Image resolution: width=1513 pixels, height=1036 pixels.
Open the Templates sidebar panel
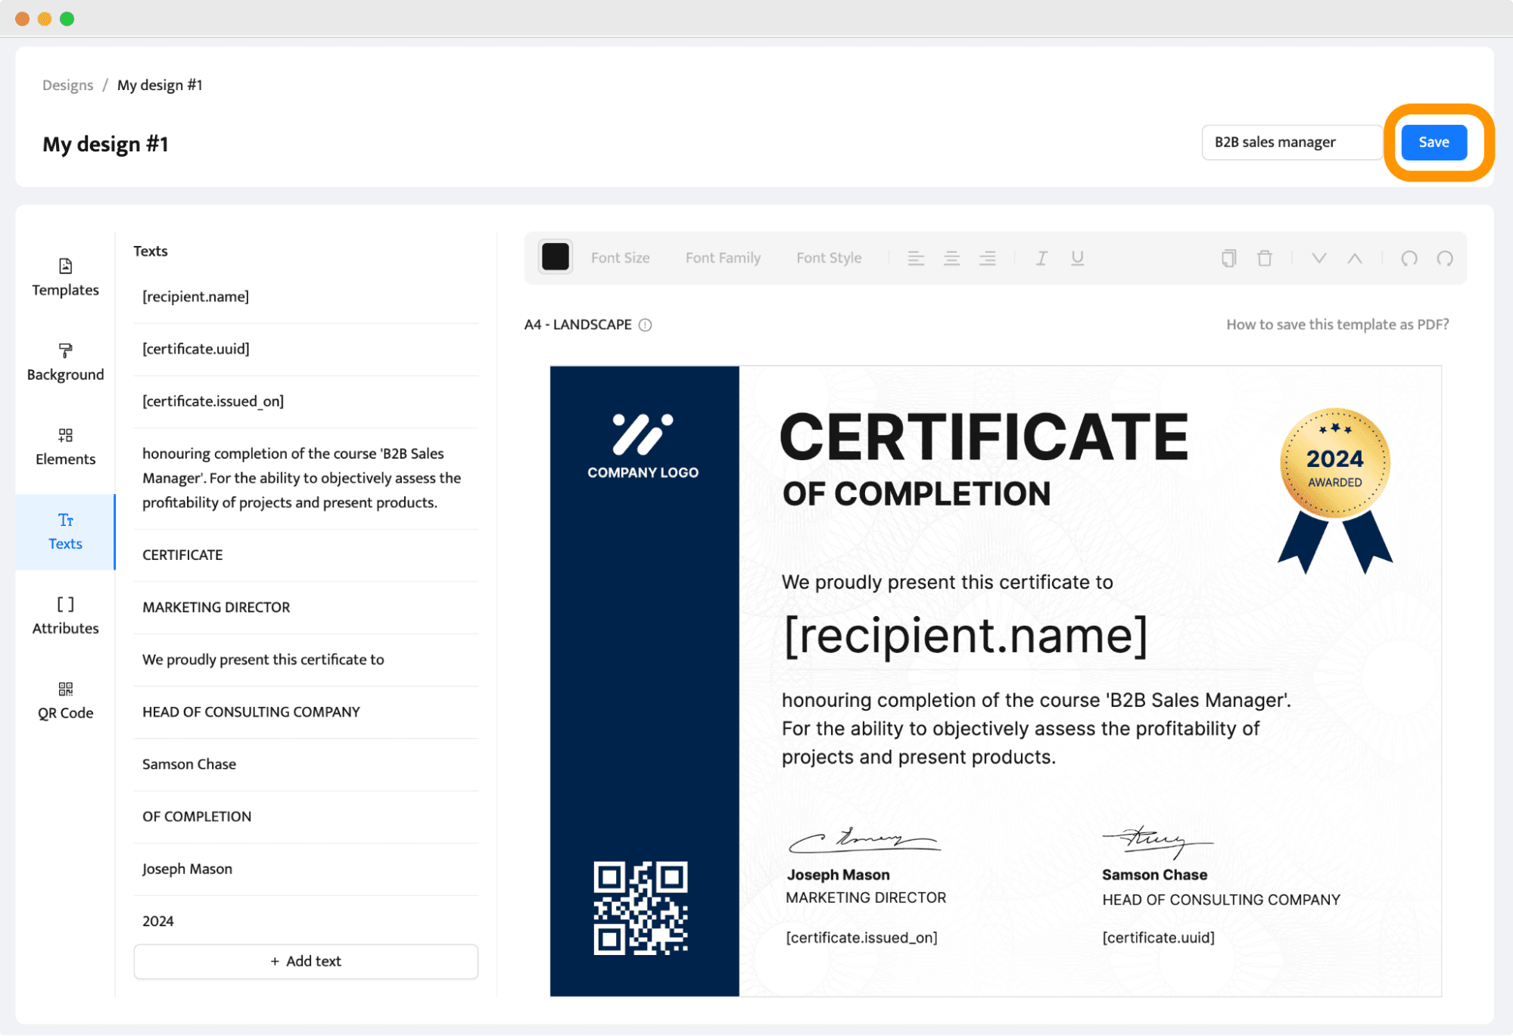(65, 278)
